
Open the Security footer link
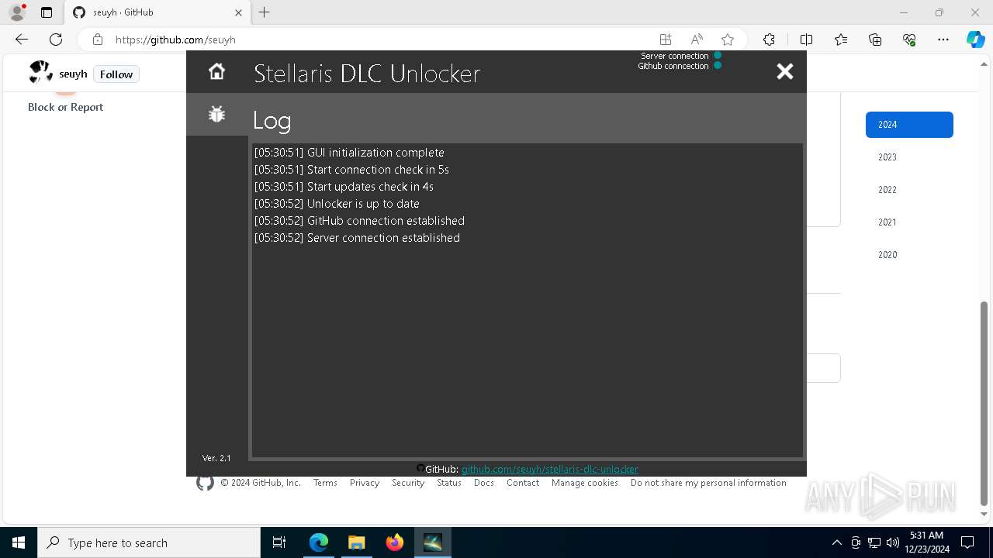pos(408,483)
